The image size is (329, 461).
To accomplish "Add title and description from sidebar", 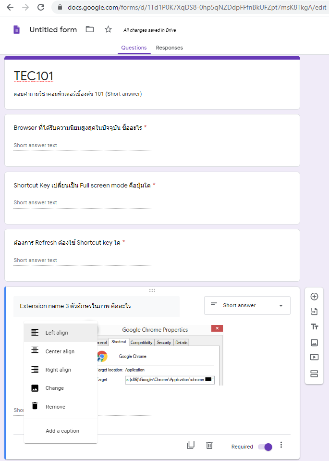I will coord(314,327).
